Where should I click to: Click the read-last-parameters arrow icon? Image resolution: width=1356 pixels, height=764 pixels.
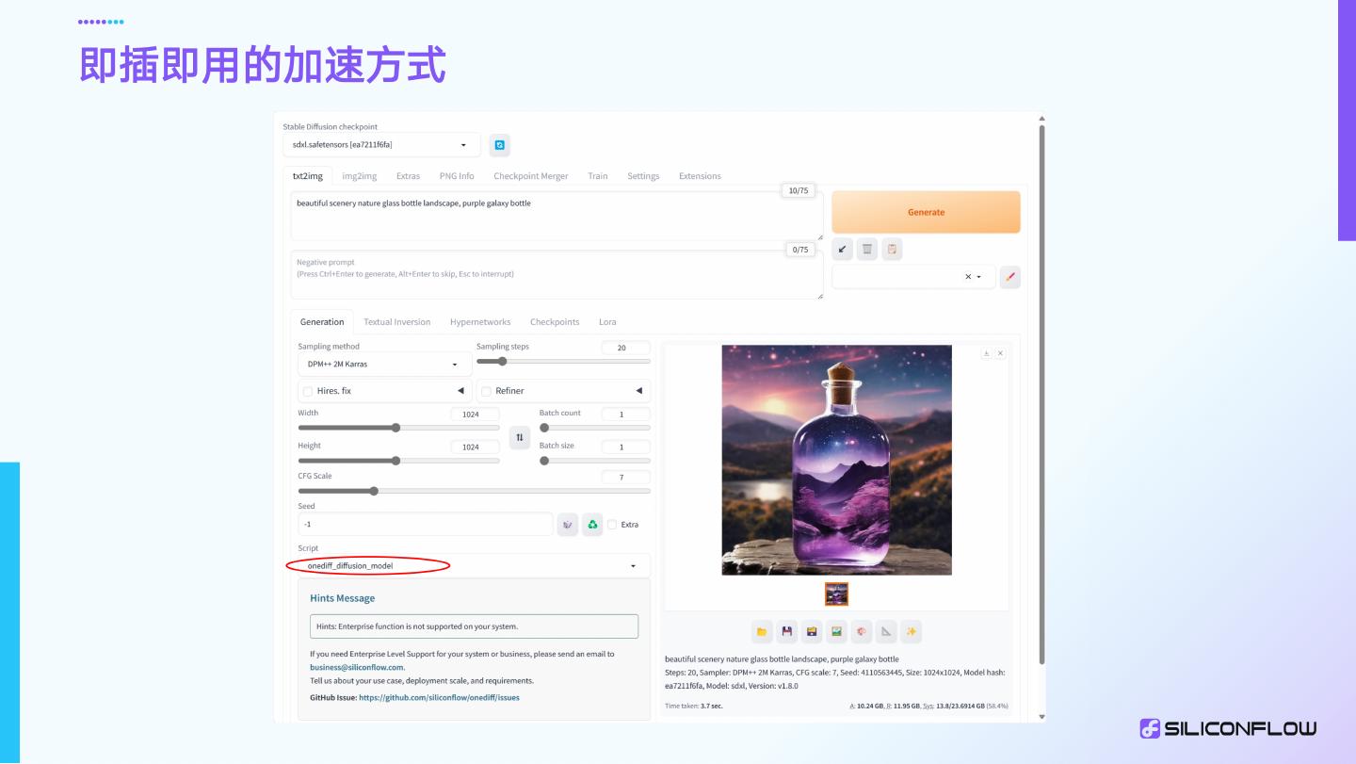click(843, 250)
